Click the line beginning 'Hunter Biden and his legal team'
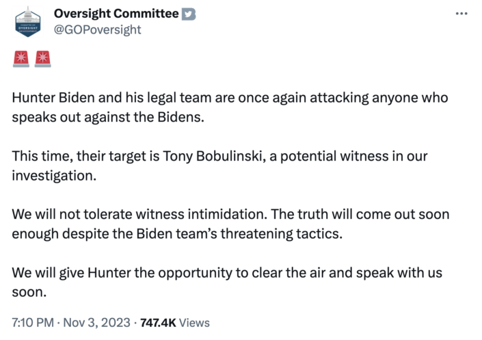Screen dimensions: 482x340 pos(230,98)
